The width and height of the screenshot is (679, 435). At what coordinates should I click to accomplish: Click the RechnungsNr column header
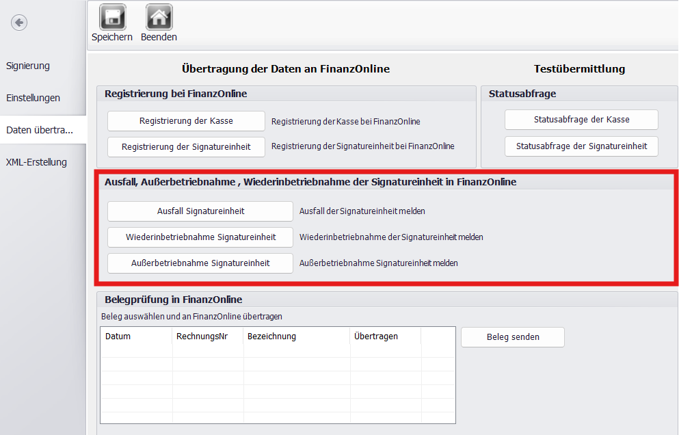[x=207, y=337]
